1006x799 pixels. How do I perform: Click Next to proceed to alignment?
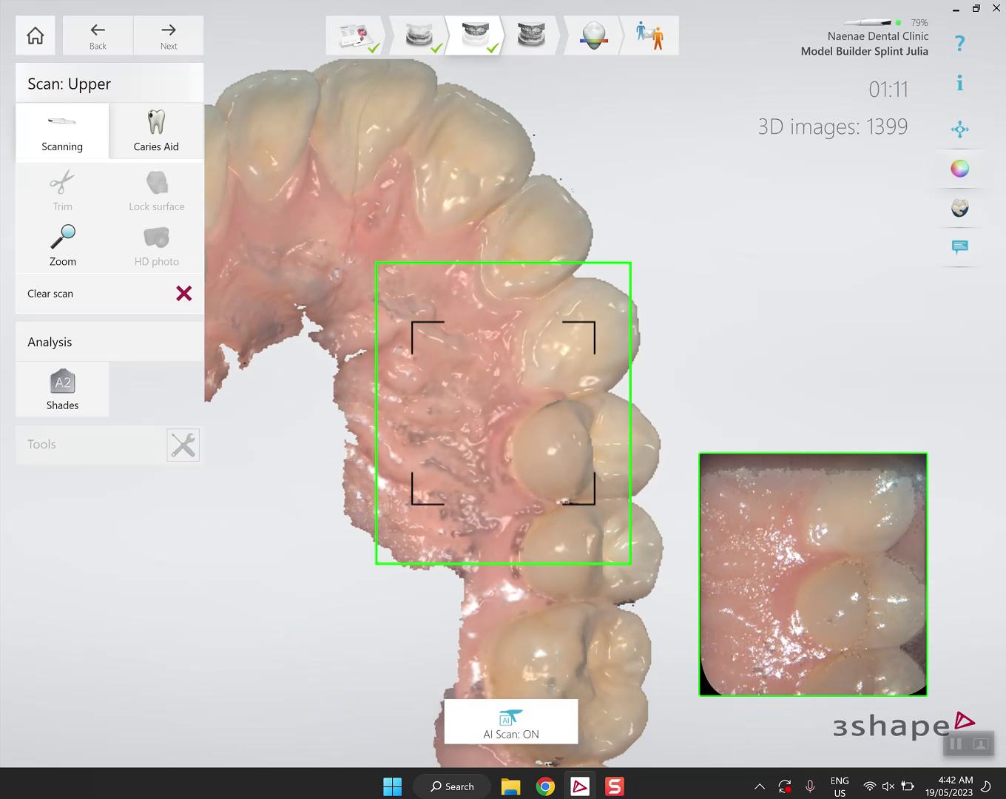168,35
